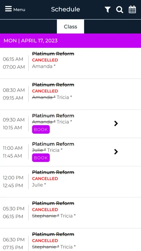Open search with the magnifier icon
The width and height of the screenshot is (141, 251).
point(120,10)
